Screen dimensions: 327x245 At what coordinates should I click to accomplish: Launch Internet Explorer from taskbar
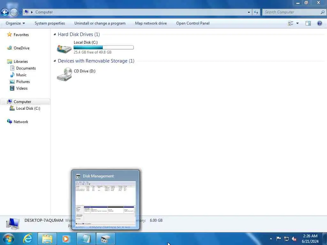coord(28,239)
